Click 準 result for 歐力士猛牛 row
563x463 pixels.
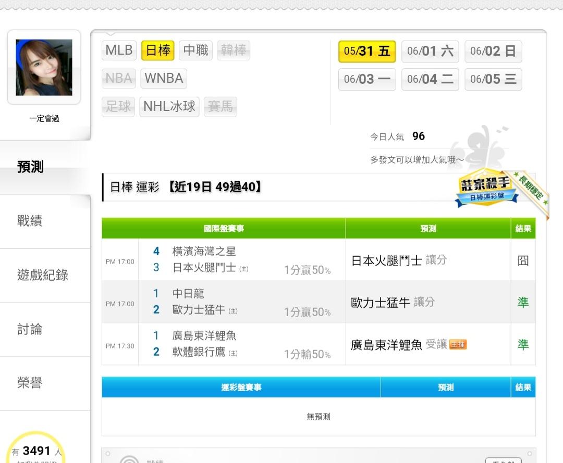[x=523, y=303]
